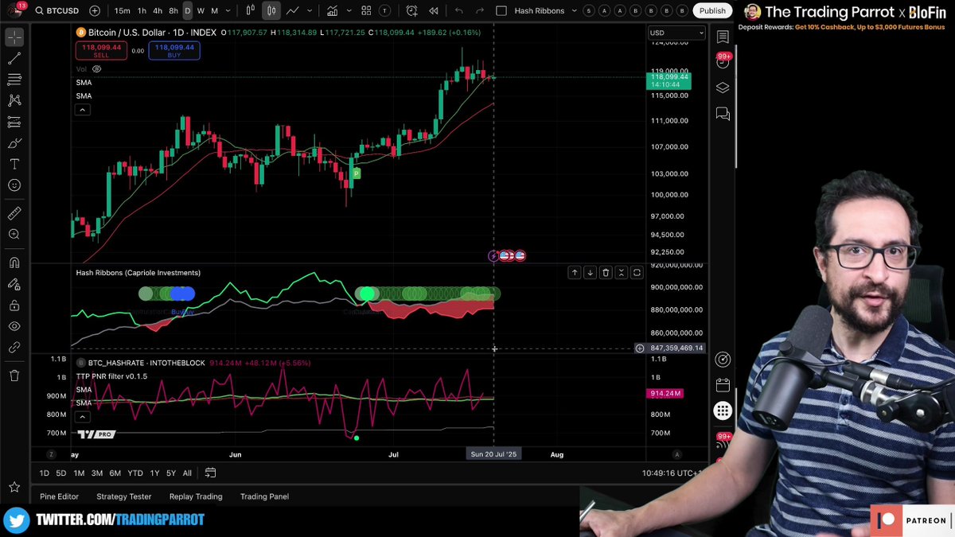
Task: Select the W weekly timeframe
Action: 201,11
